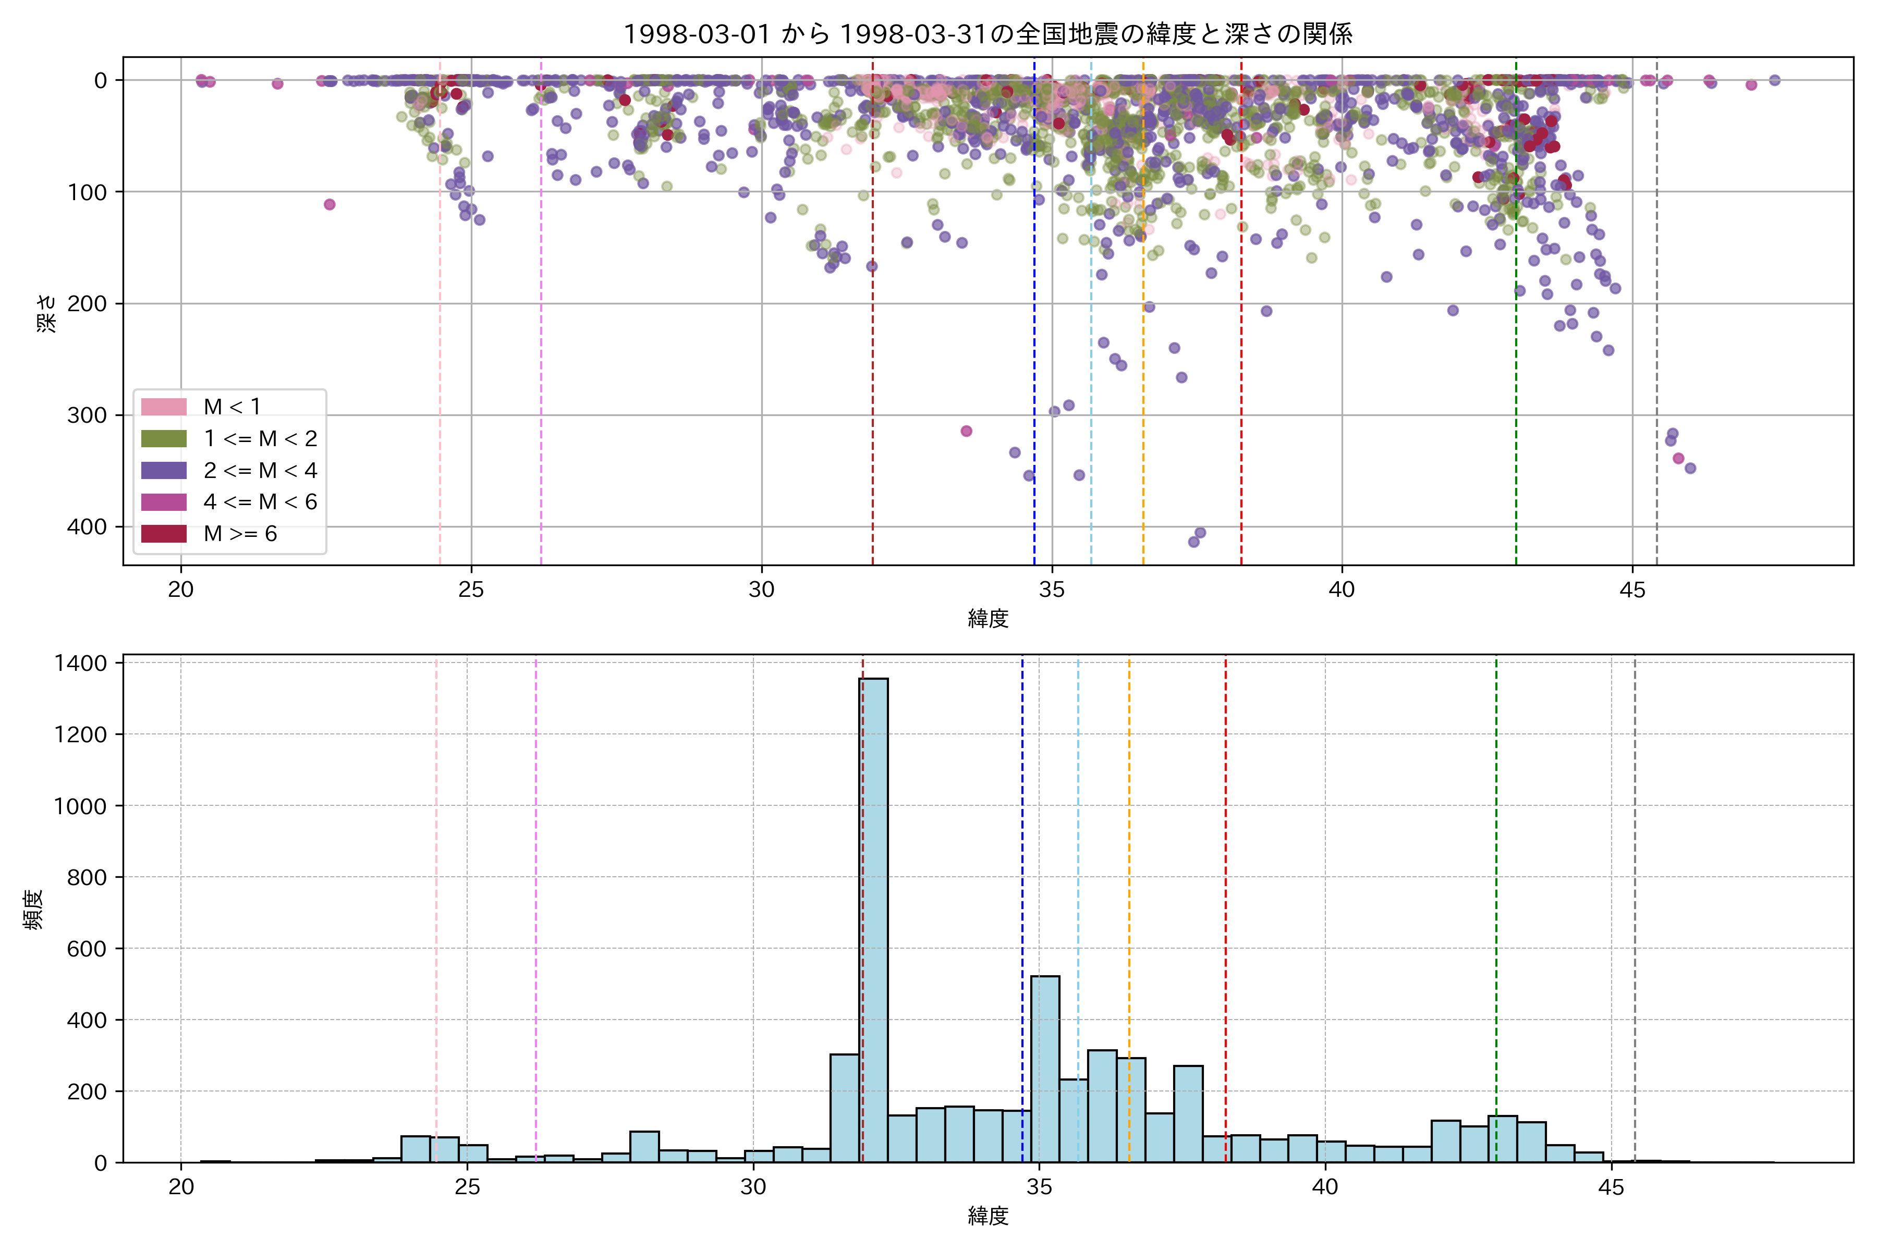Click the purple 2 <= M < 4 legend swatch
This screenshot has height=1251, width=1877.
click(164, 471)
